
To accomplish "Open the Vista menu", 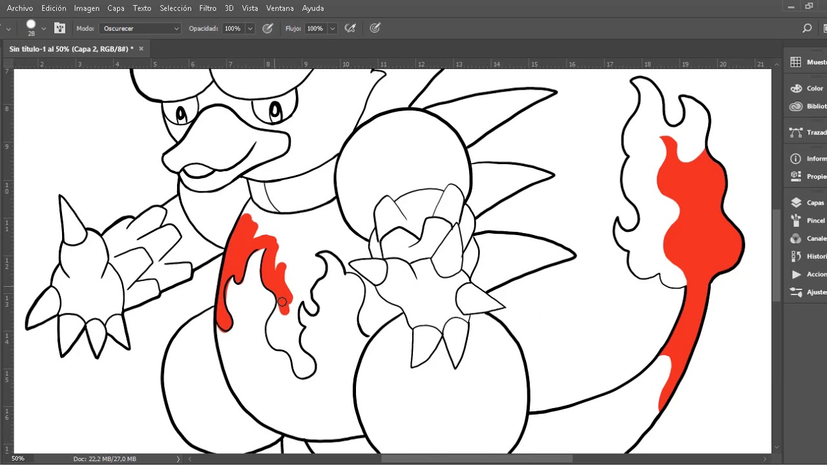I will [x=250, y=8].
